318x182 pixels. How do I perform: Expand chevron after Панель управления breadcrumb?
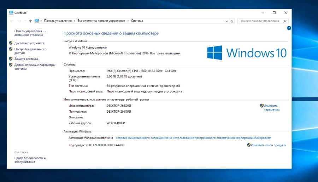point(74,21)
